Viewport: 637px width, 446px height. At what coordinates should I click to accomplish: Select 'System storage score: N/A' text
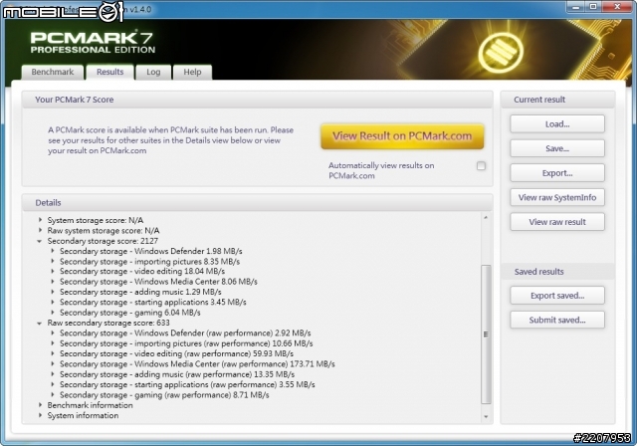coord(96,220)
